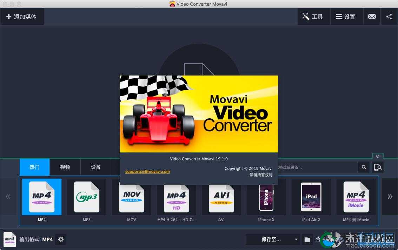
Task: Select the iPad Air 2 device preset
Action: pos(311,197)
